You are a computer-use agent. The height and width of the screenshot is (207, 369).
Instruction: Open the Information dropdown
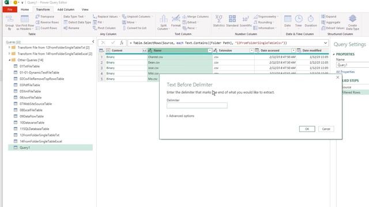tap(265, 28)
